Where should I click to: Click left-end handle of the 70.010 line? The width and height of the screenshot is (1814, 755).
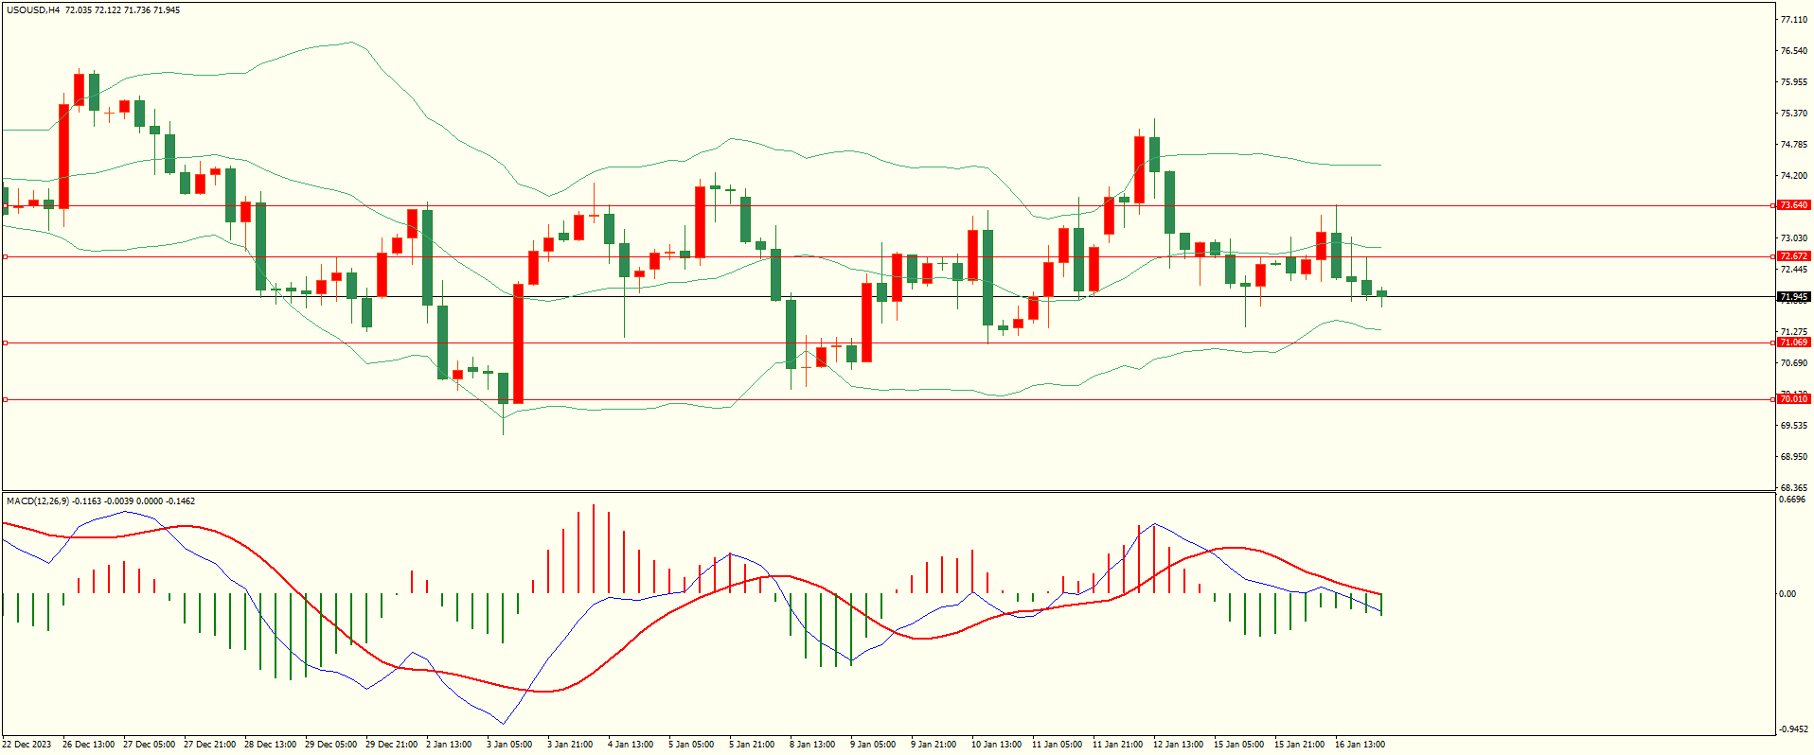pos(5,400)
